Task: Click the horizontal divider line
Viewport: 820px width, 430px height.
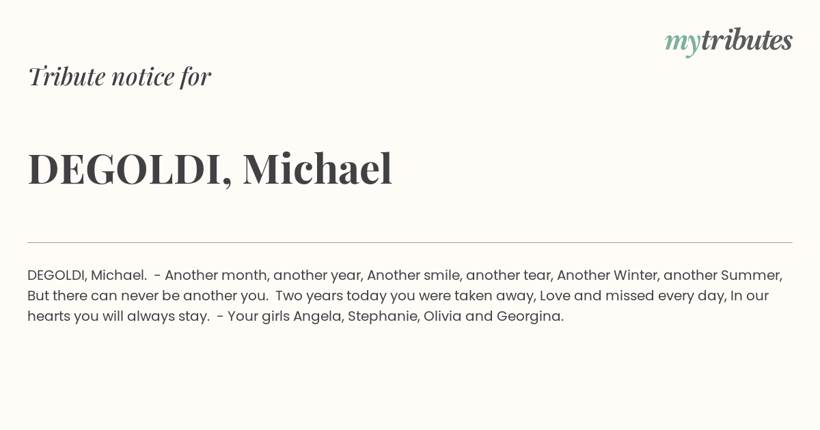Action: [410, 242]
